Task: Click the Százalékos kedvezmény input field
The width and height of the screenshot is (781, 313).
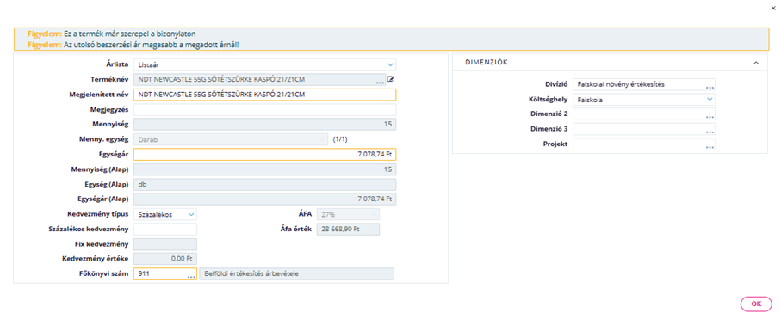Action: tap(165, 229)
